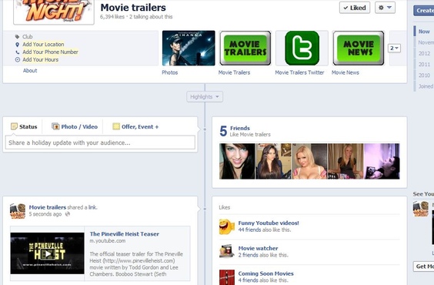Play The Pineville Heist video thumbnail

coord(48,253)
